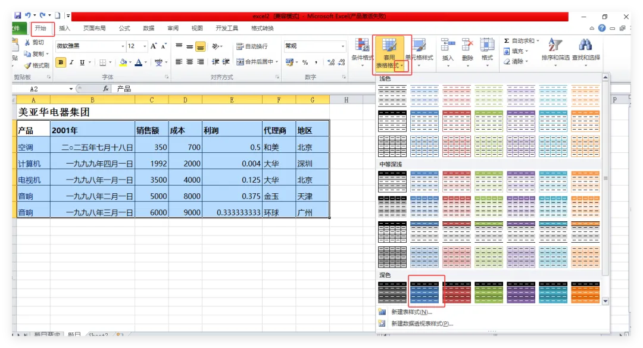Open Format as Table (套用表格格式) dropdown
The height and width of the screenshot is (348, 643).
click(389, 54)
